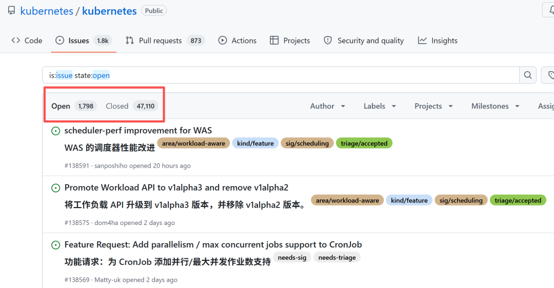Click the 47,110 closed count
554x288 pixels.
[x=146, y=106]
